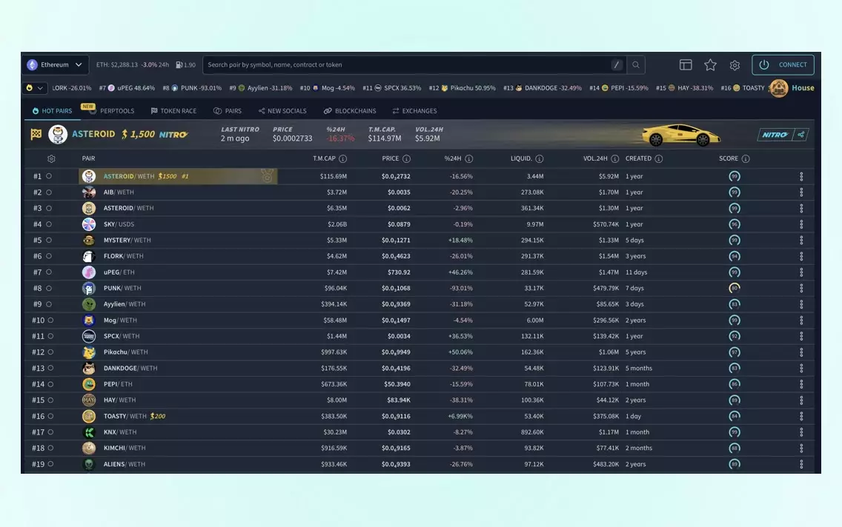Click the Pikachu token logo icon

pyautogui.click(x=89, y=352)
